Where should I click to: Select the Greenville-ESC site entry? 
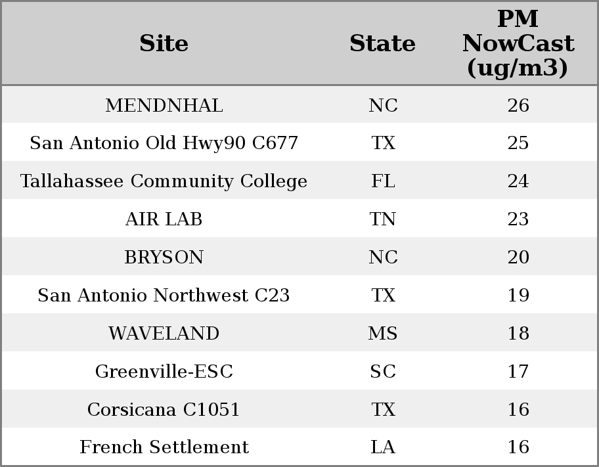(x=164, y=372)
